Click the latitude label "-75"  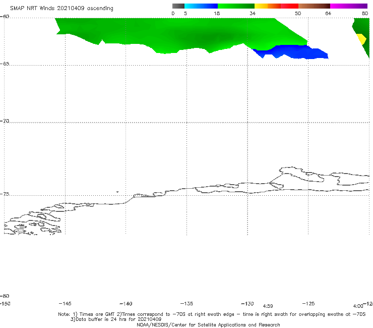[x=5, y=194]
